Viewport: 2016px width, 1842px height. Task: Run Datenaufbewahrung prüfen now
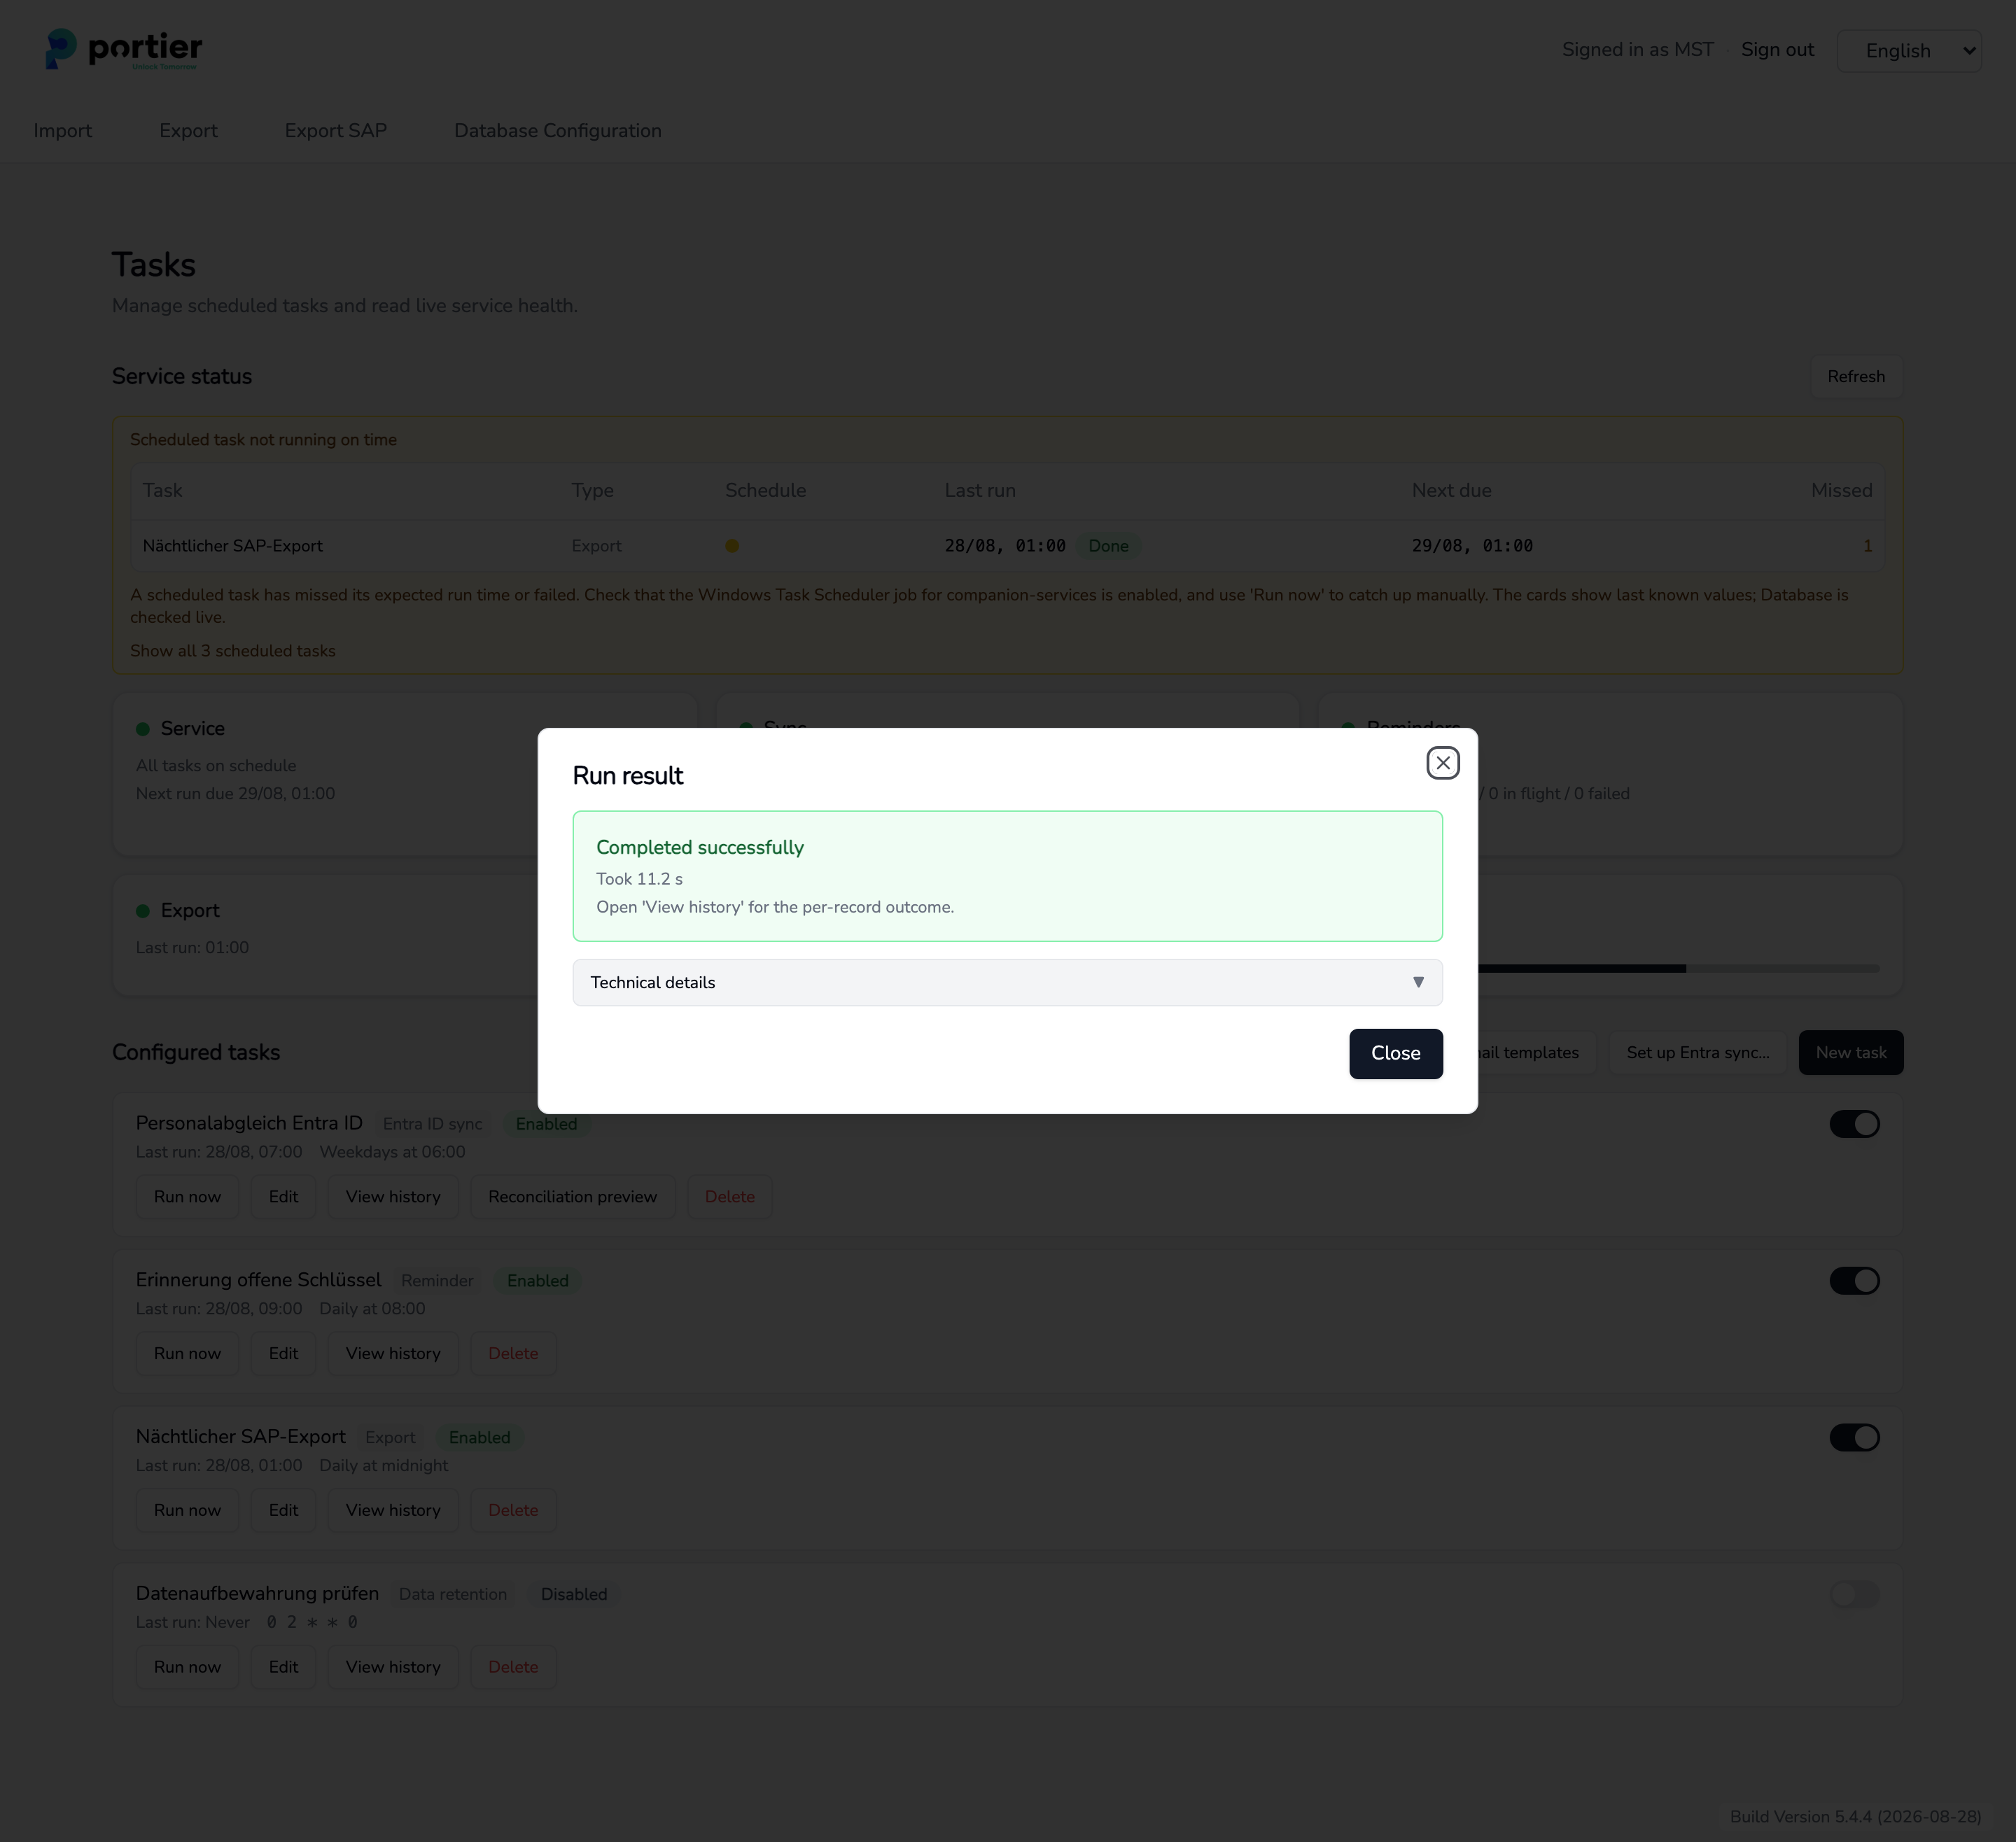[x=187, y=1667]
